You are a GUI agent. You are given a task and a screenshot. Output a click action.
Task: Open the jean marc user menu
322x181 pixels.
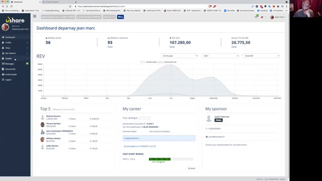point(278,17)
